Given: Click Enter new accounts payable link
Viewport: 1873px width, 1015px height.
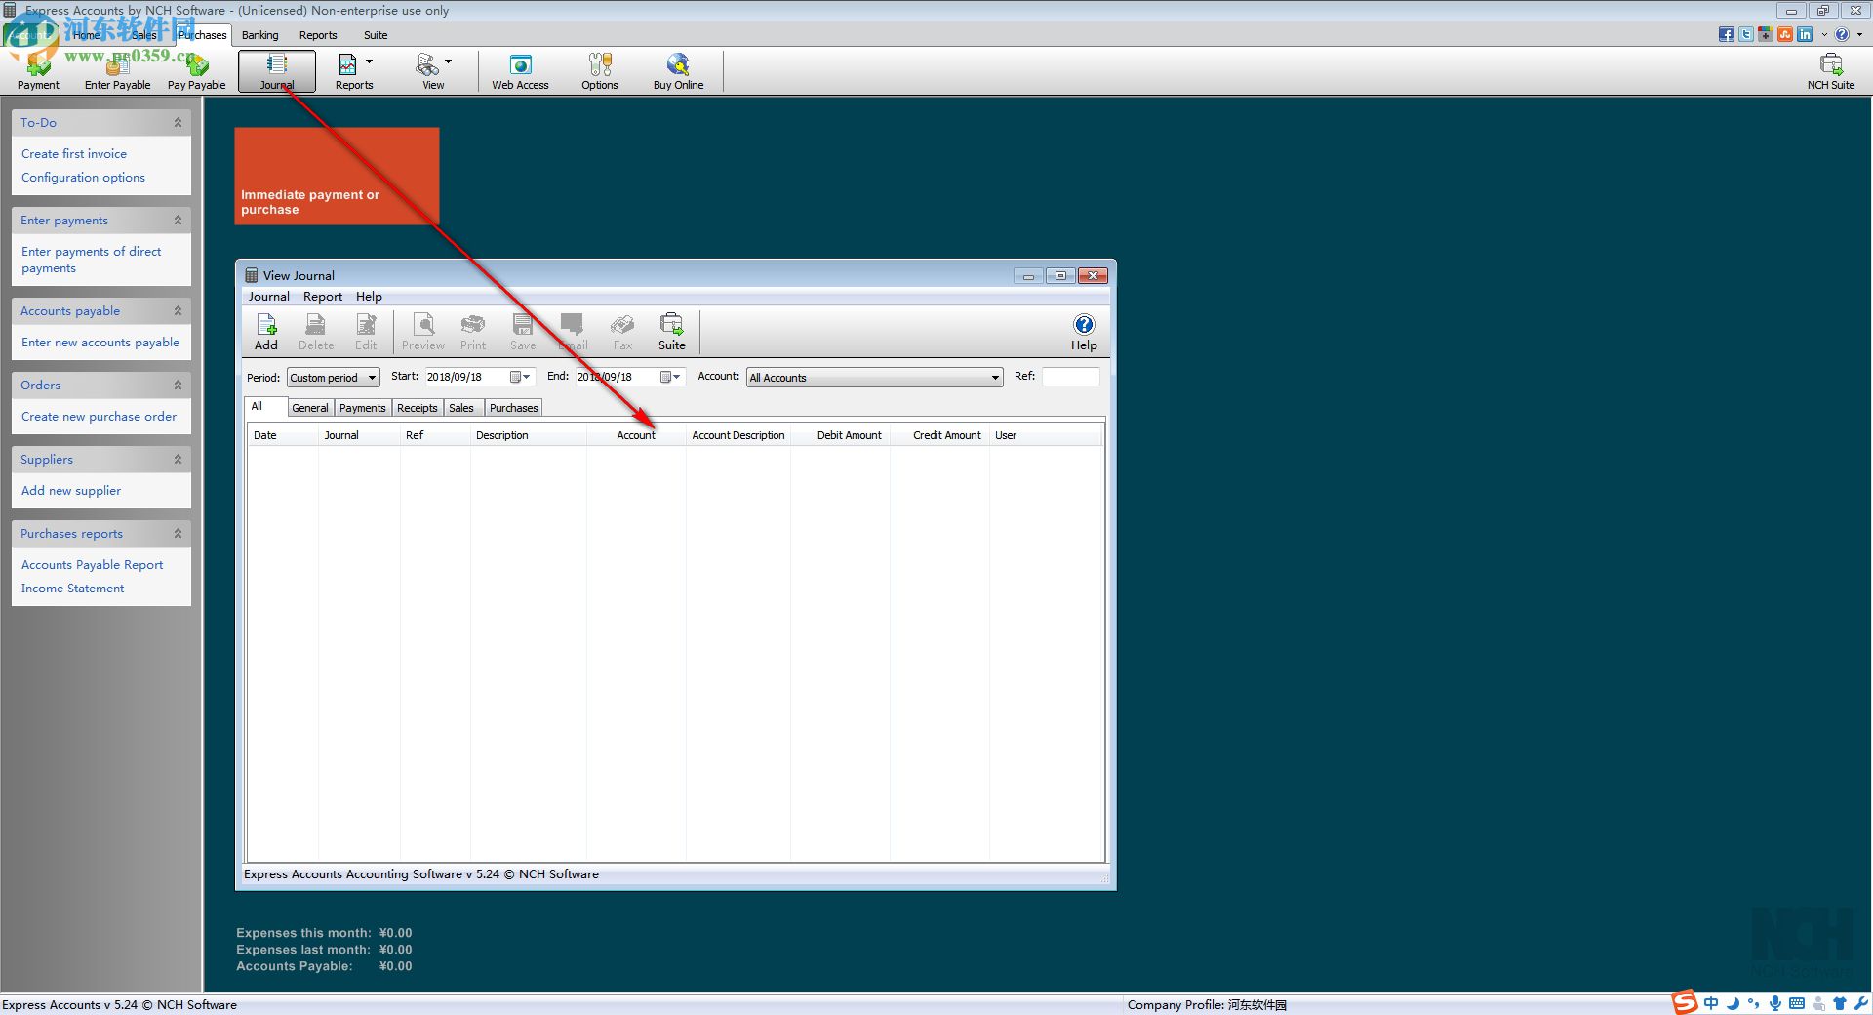Looking at the screenshot, I should pyautogui.click(x=100, y=343).
